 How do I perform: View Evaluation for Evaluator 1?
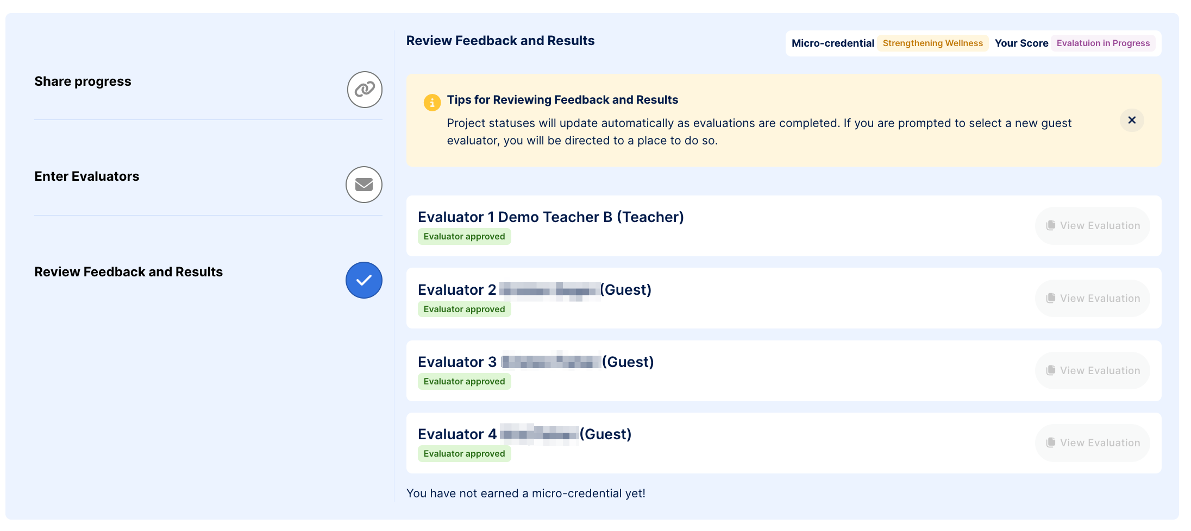(x=1093, y=226)
